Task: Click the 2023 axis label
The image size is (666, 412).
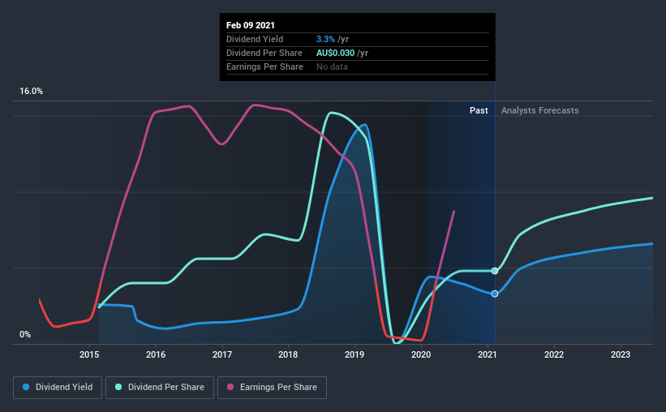Action: 621,354
